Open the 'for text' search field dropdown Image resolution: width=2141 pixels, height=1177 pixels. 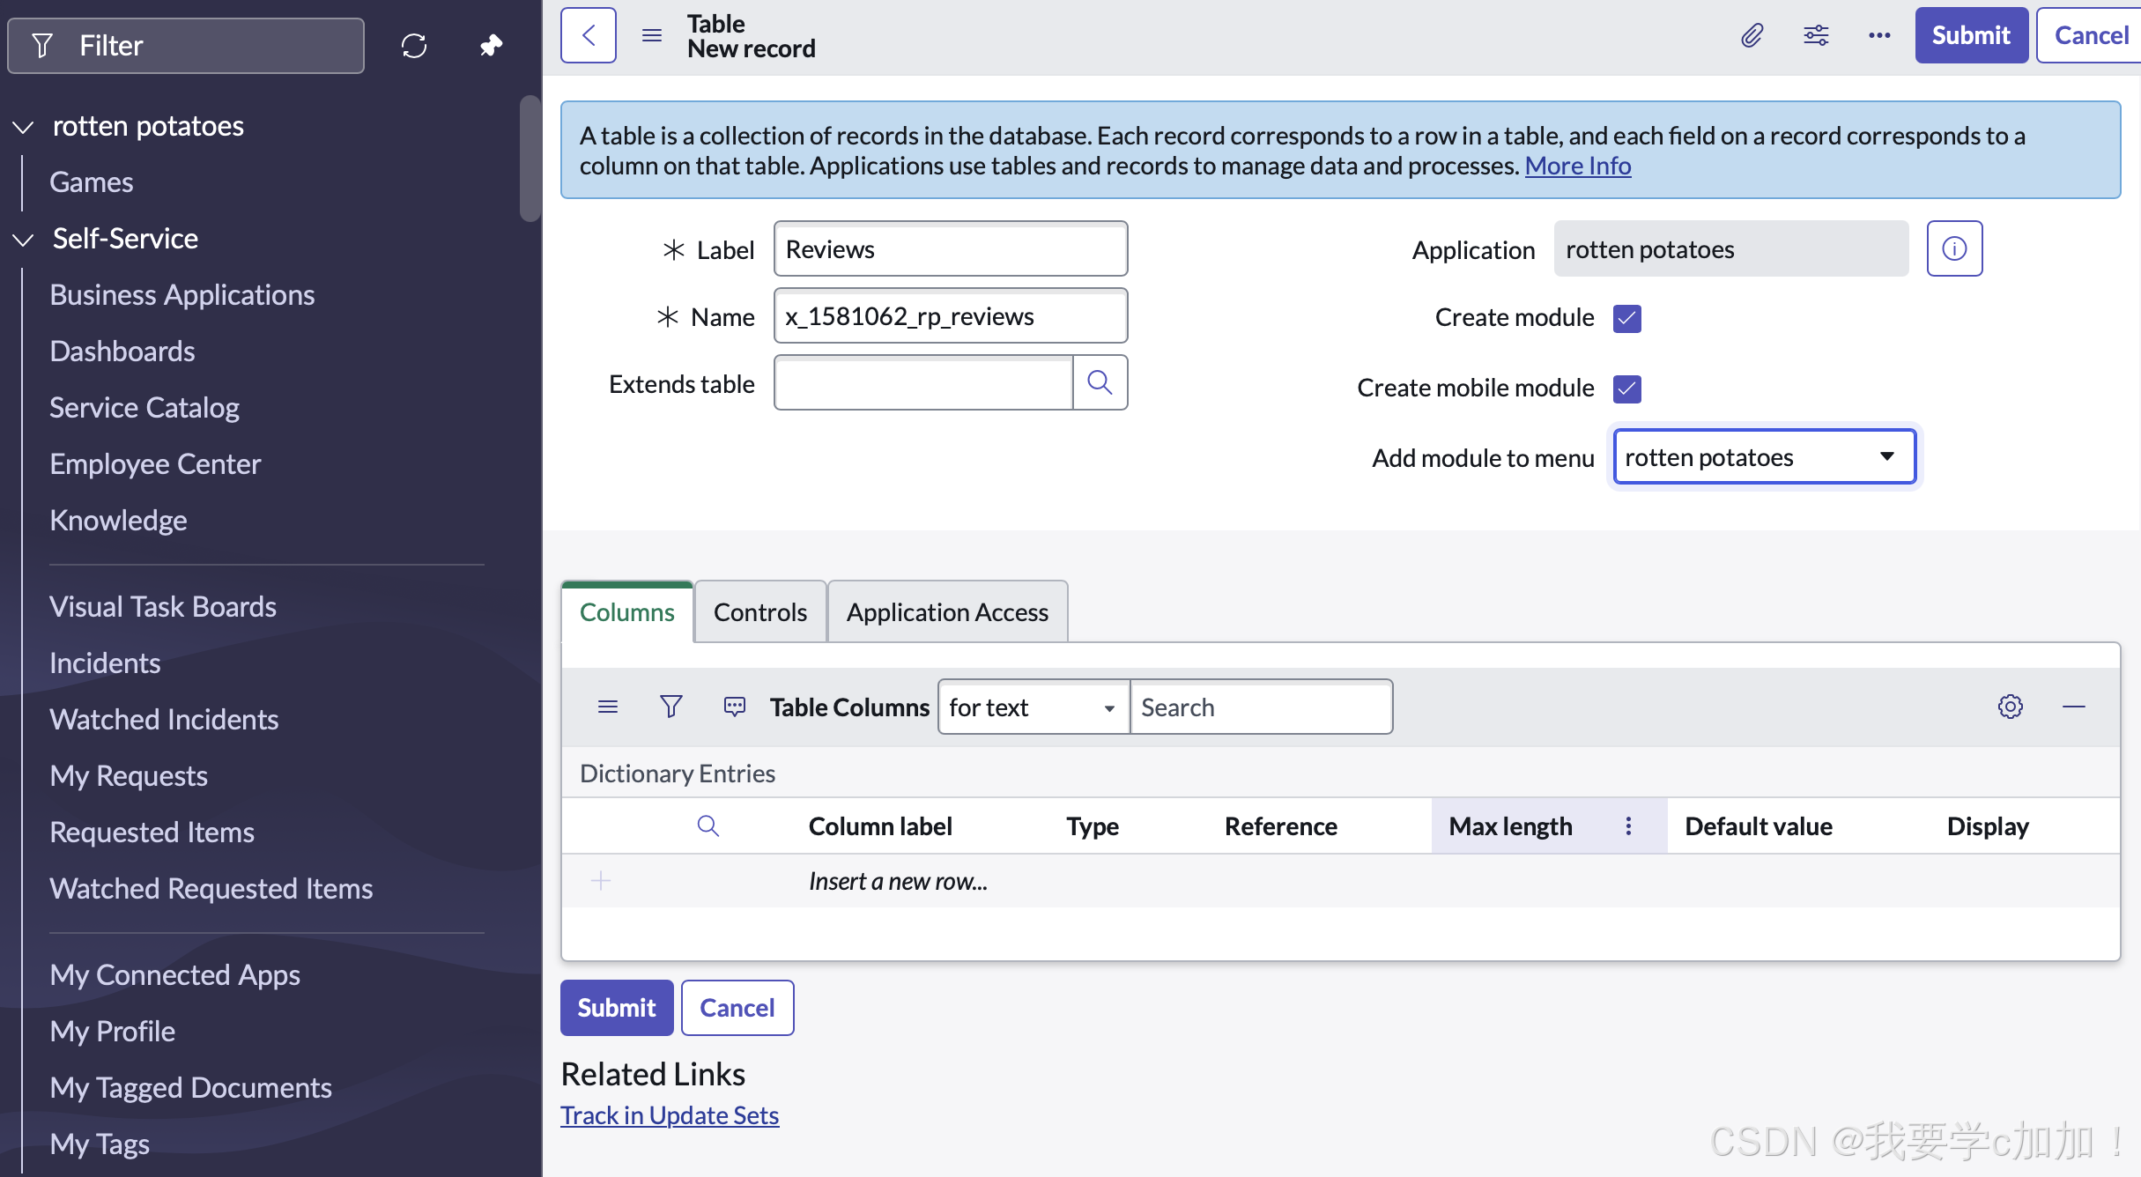(x=1033, y=707)
